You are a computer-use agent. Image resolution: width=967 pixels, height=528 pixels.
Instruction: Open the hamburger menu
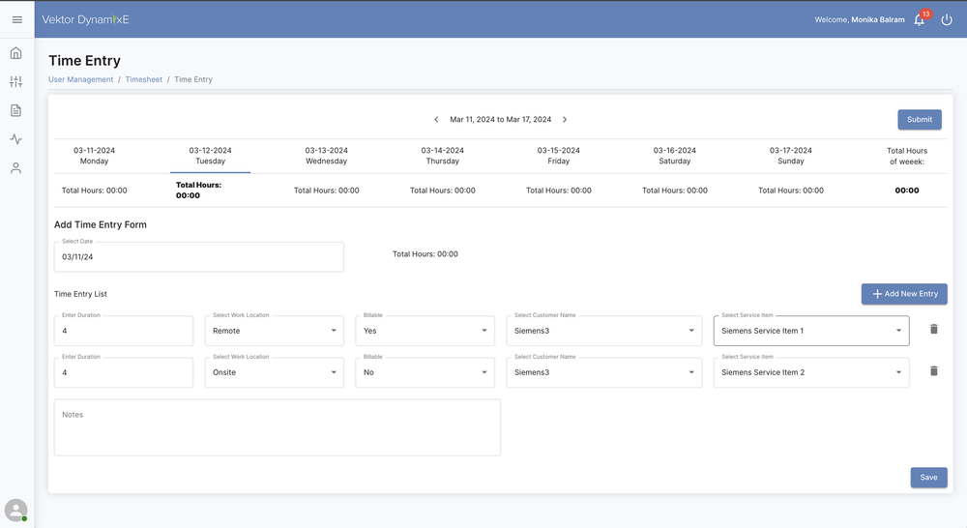pos(17,19)
